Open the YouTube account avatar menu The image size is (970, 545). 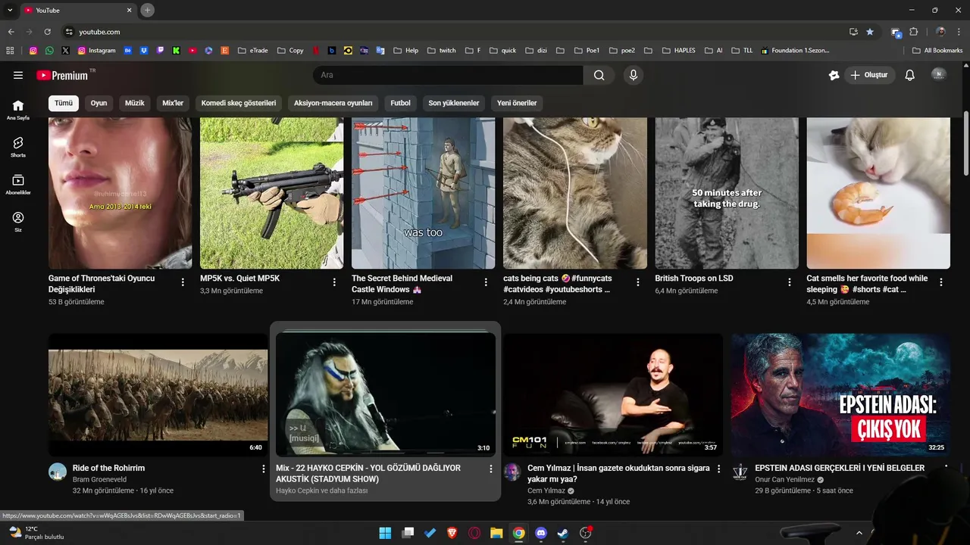coord(939,74)
